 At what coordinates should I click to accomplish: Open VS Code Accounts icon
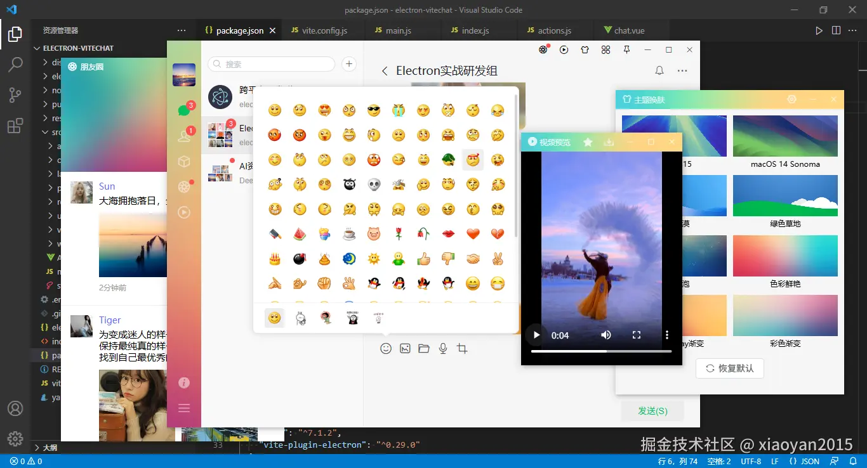tap(15, 408)
